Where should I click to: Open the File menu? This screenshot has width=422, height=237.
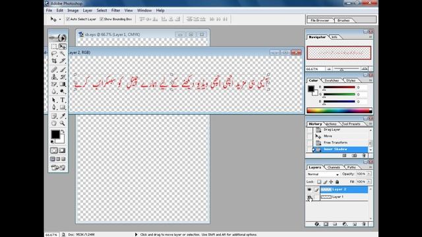click(49, 11)
